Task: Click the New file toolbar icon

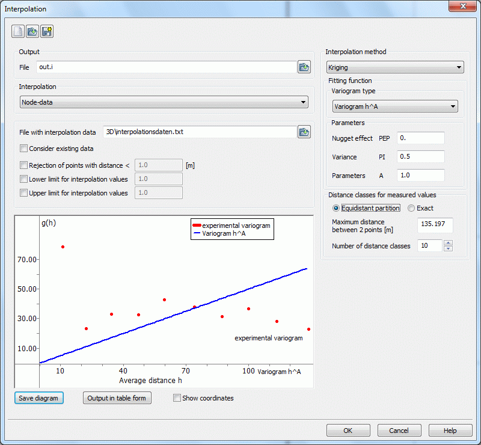Action: tap(19, 31)
